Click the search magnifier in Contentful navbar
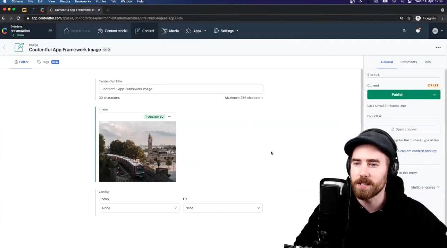The width and height of the screenshot is (447, 248). [404, 30]
